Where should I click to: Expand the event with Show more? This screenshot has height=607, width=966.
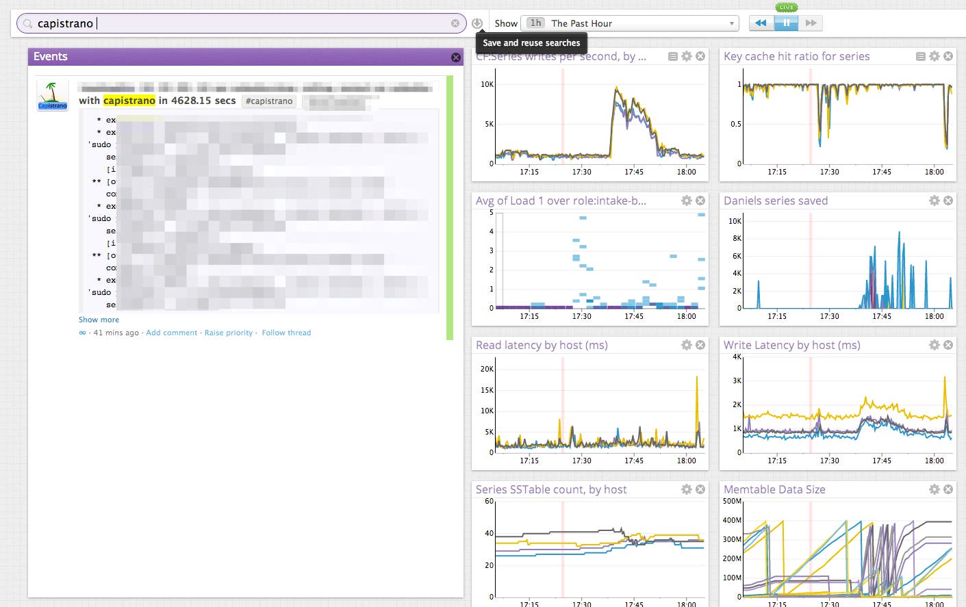[x=98, y=320]
